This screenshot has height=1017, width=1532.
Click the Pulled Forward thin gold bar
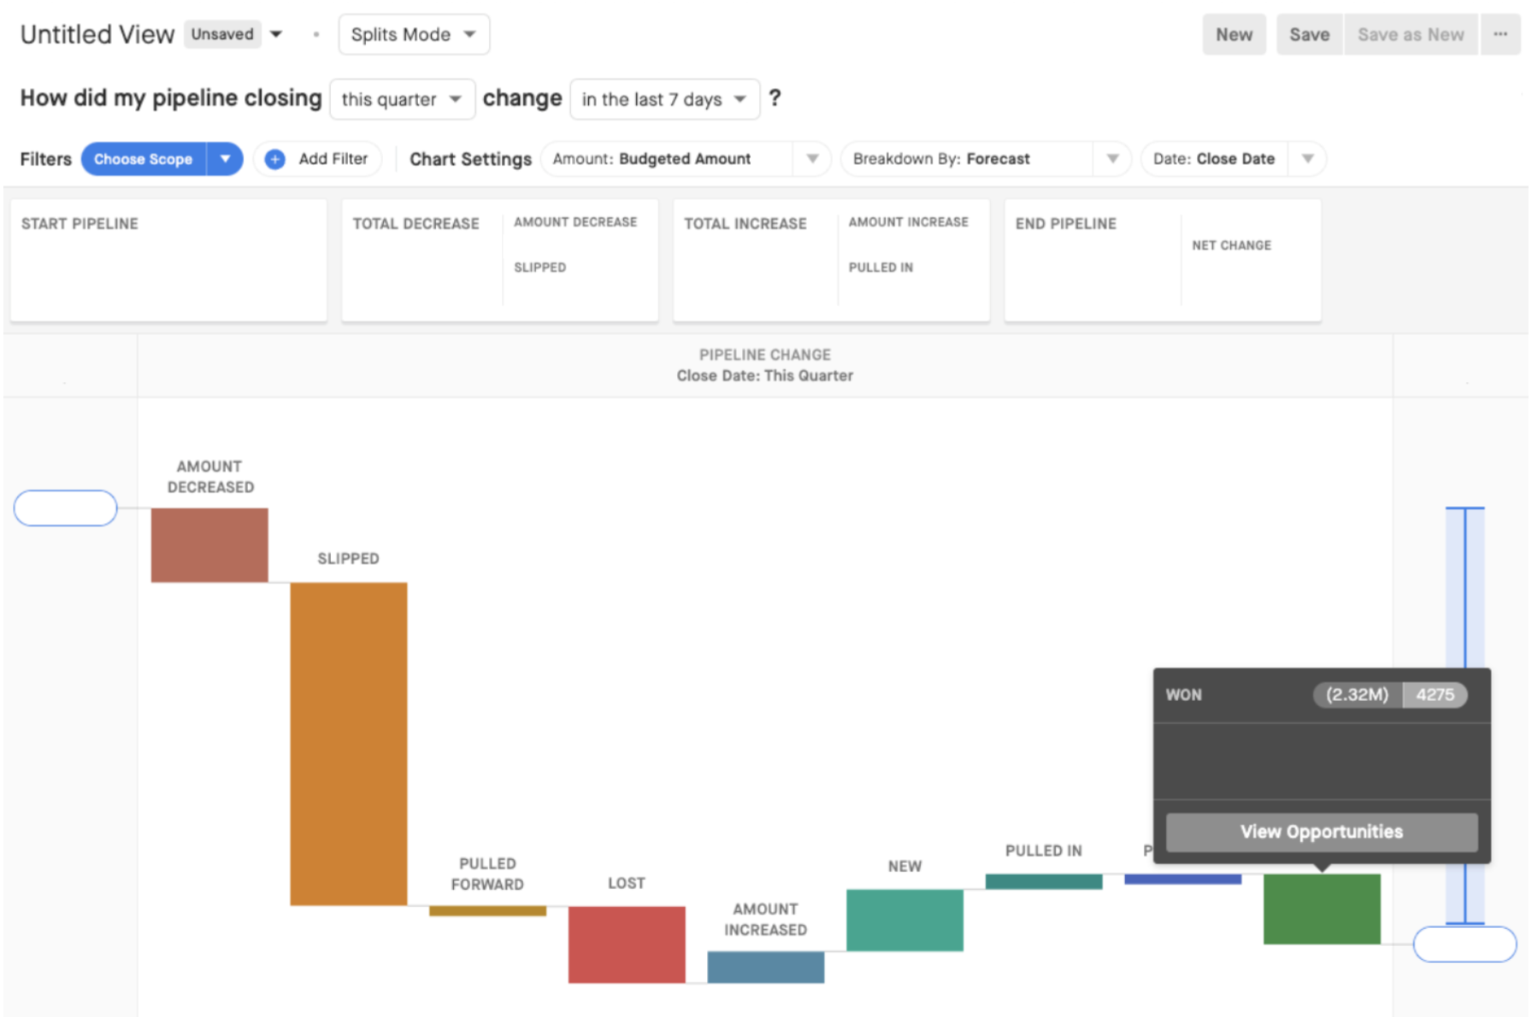click(x=487, y=911)
